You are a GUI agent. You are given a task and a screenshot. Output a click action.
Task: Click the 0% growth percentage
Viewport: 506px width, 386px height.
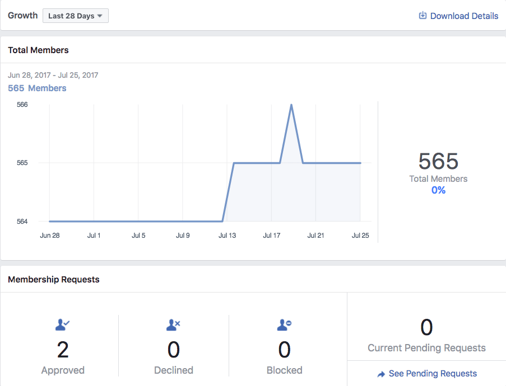coord(438,190)
